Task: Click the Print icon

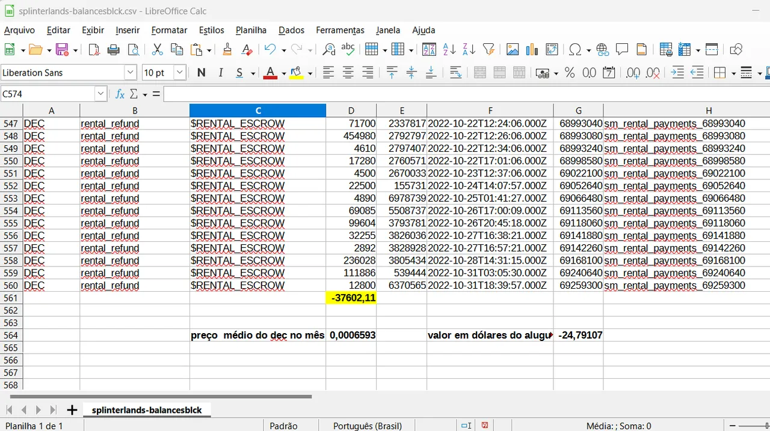Action: (x=114, y=50)
